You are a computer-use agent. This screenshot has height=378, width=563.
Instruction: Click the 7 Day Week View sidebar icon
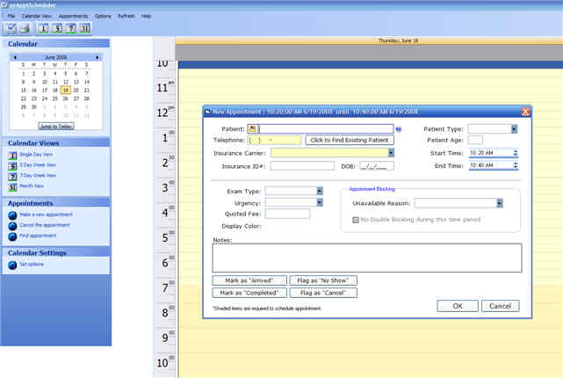click(12, 177)
